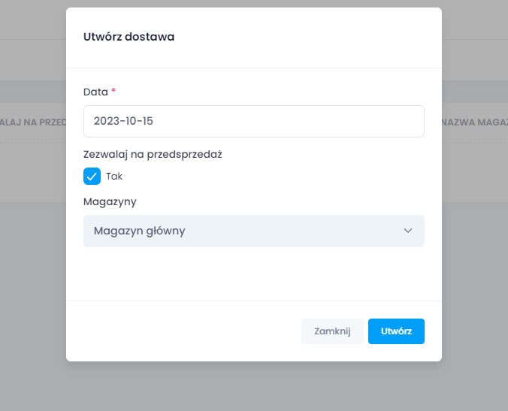Viewport: 508px width, 411px height.
Task: Click the Tak checkbox label
Action: click(114, 177)
